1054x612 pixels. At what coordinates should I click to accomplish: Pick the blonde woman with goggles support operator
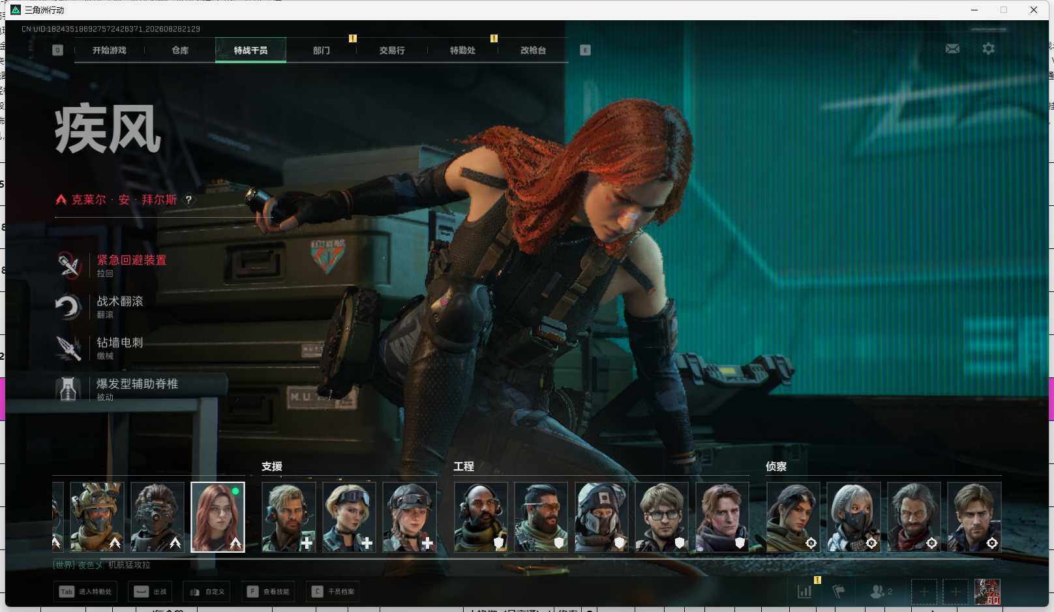349,517
